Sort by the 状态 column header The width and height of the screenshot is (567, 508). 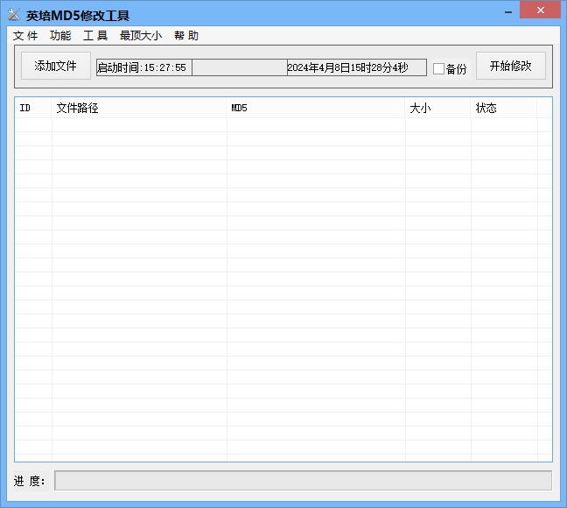click(504, 108)
